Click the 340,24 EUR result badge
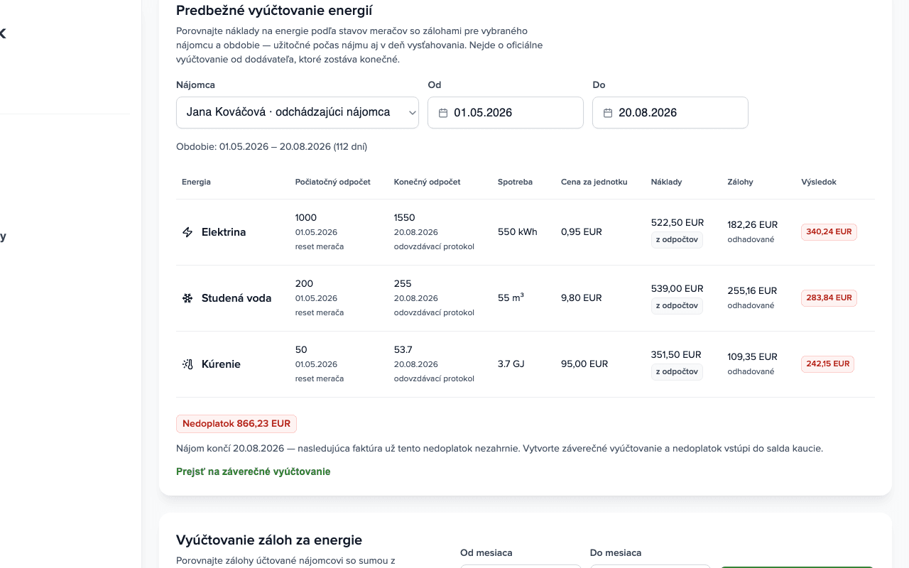 829,232
